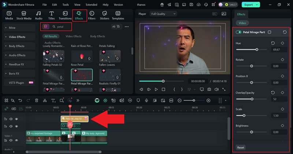Open the File menu

[44, 5]
